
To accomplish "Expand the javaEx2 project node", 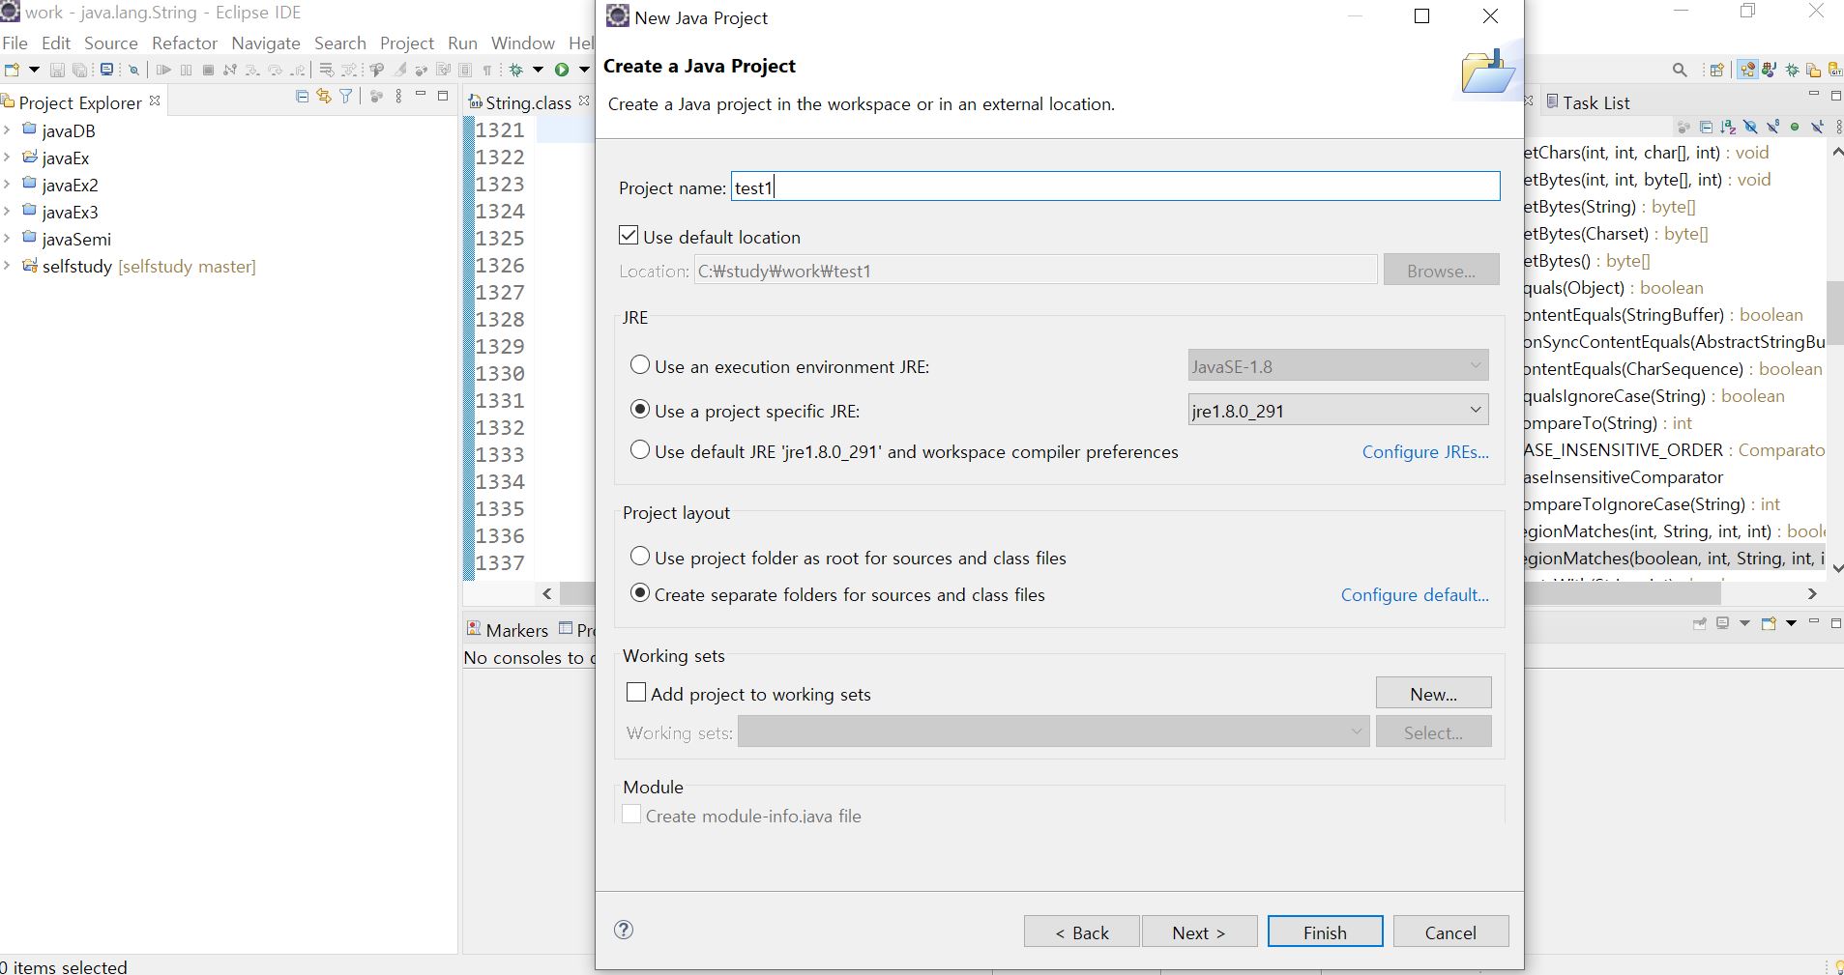I will [x=8, y=185].
